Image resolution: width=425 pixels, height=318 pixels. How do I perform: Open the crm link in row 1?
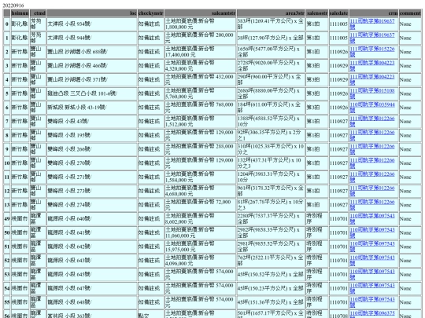click(371, 38)
